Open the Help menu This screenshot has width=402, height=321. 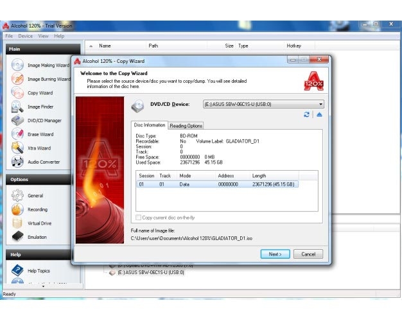tap(59, 36)
